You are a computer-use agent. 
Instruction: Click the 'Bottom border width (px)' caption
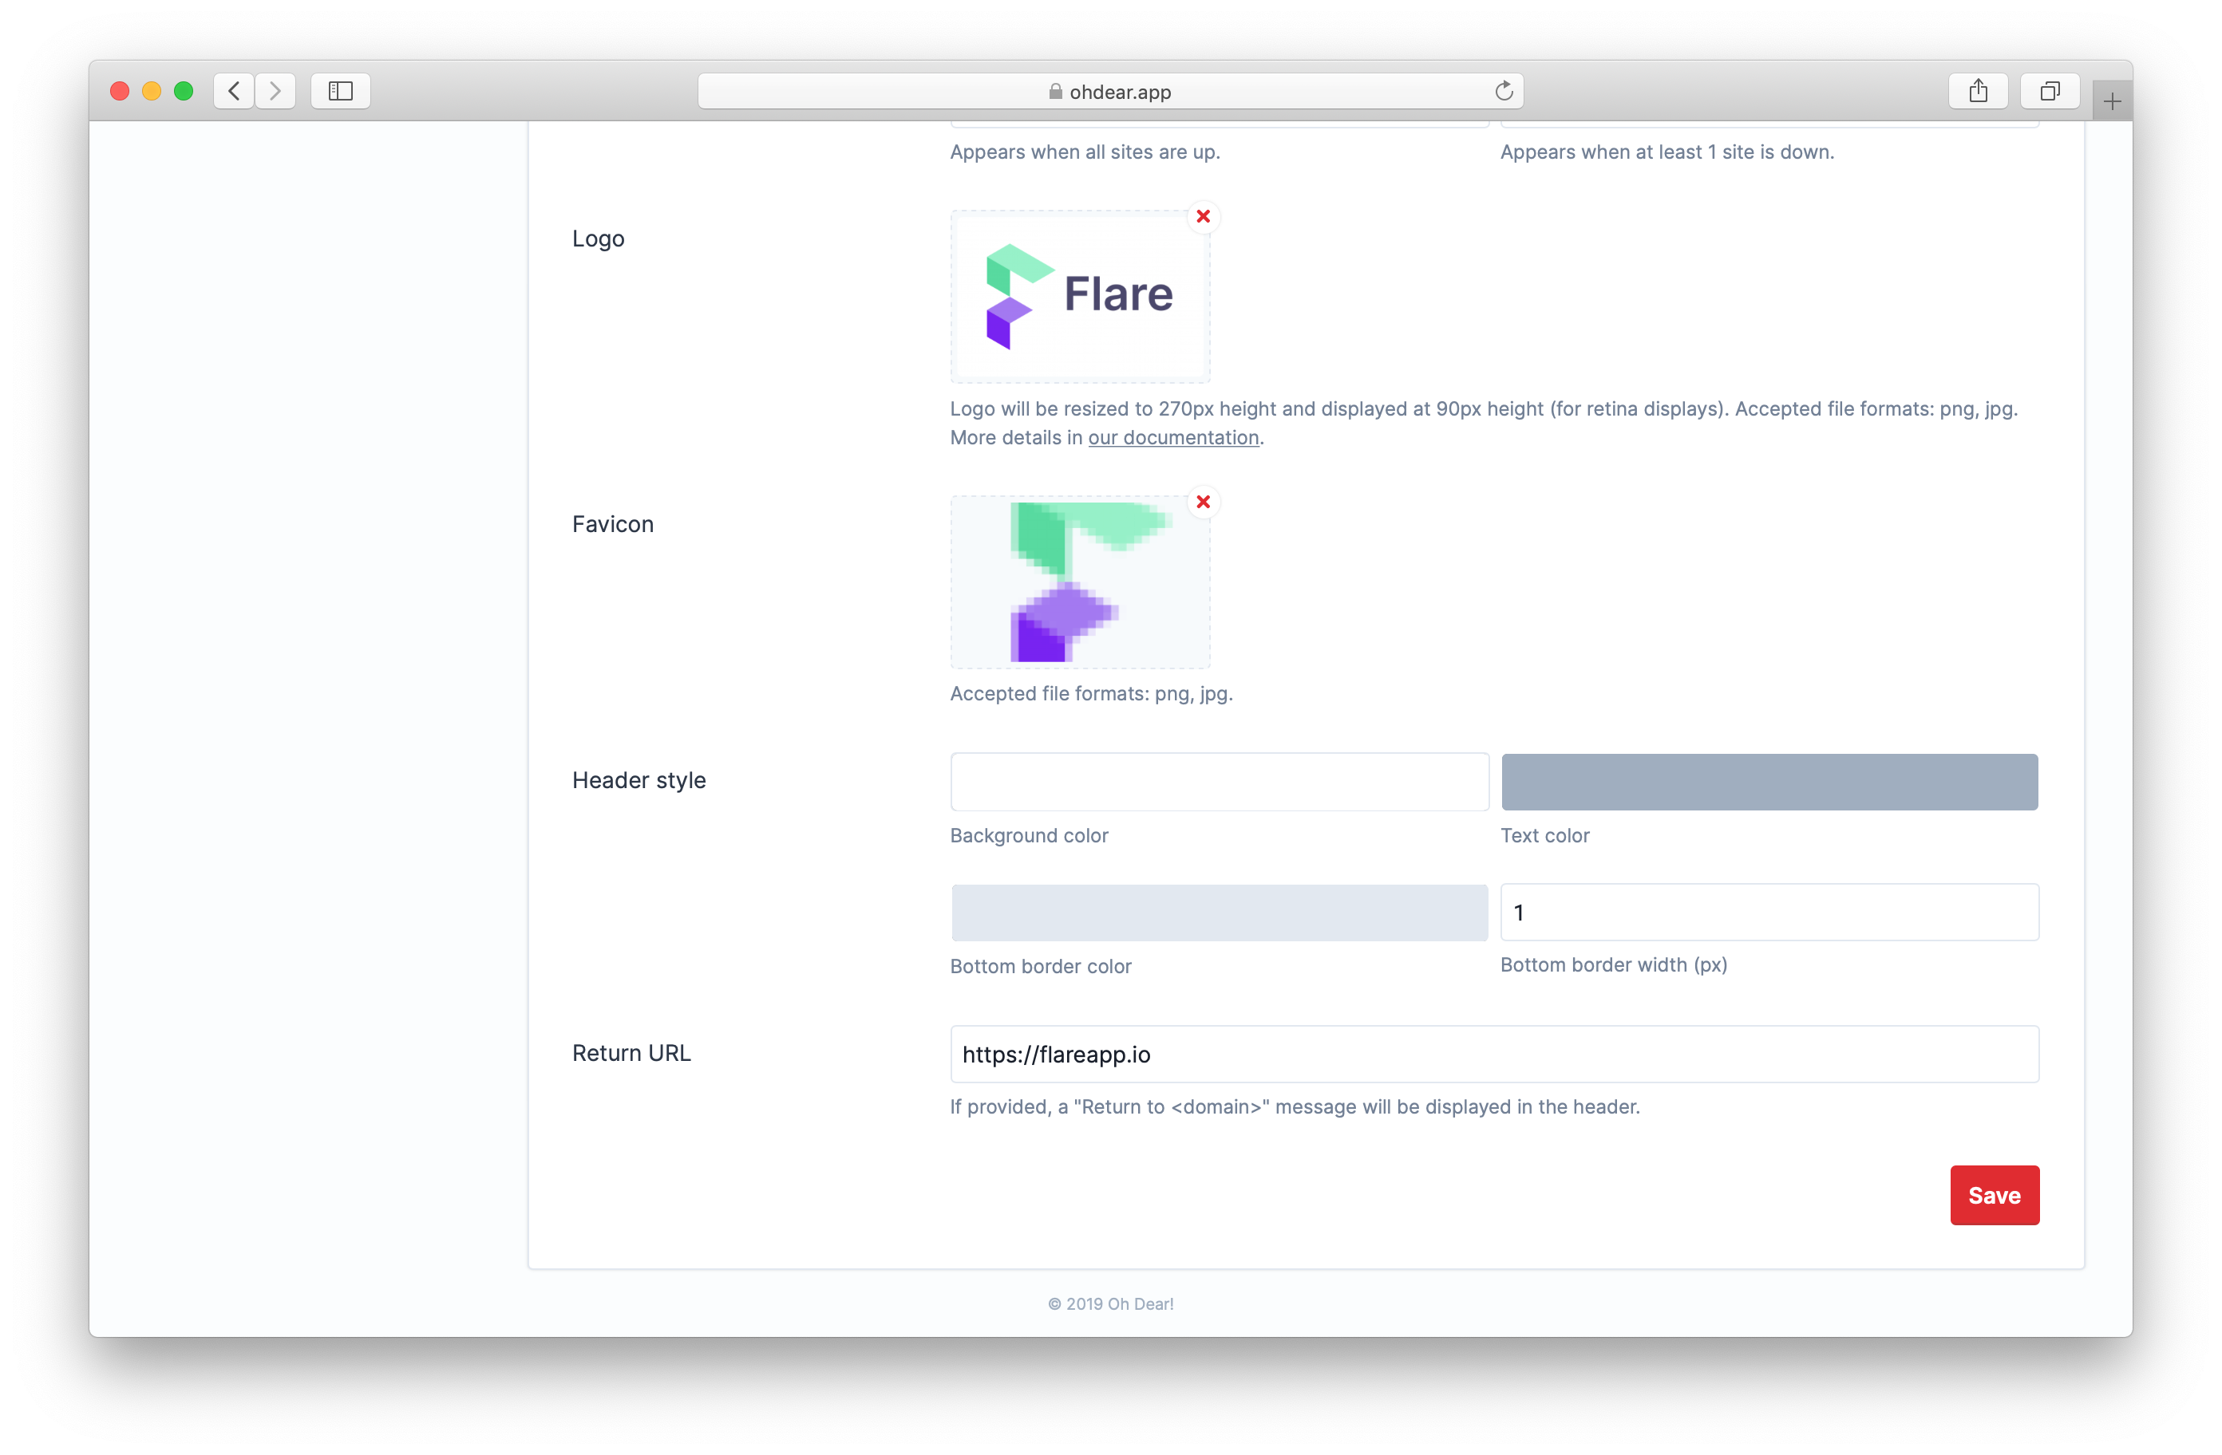pyautogui.click(x=1613, y=965)
